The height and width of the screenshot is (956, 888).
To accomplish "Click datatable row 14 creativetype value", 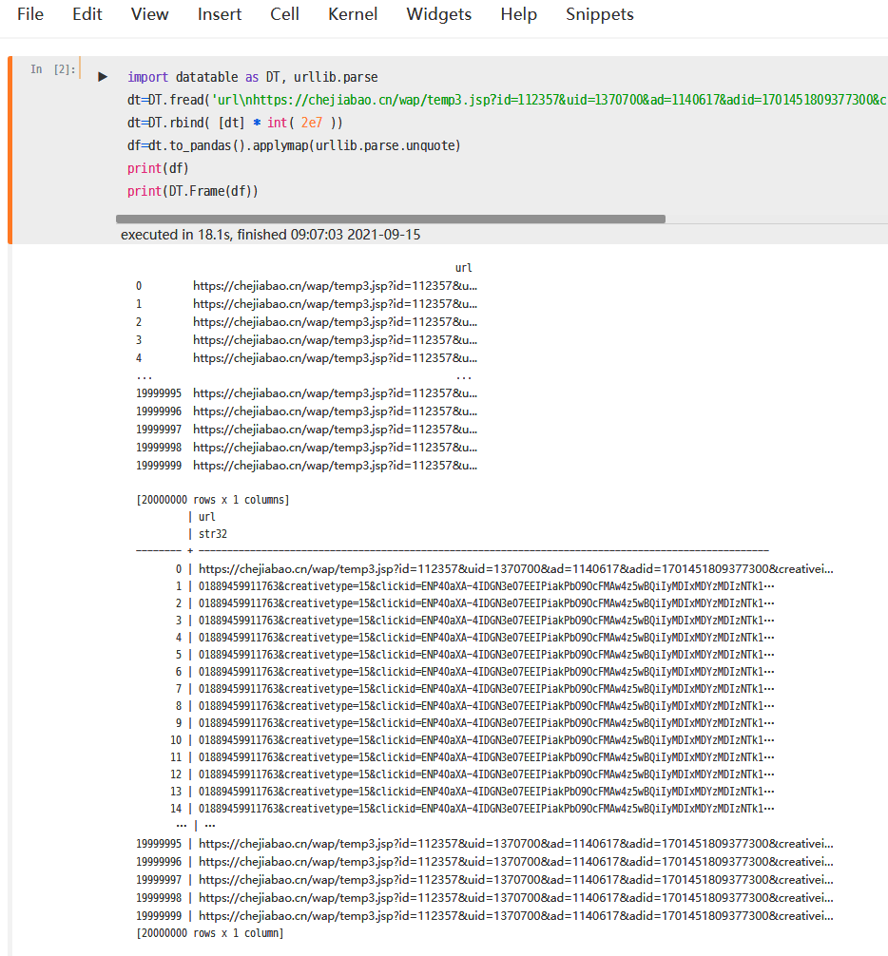I will pos(487,809).
